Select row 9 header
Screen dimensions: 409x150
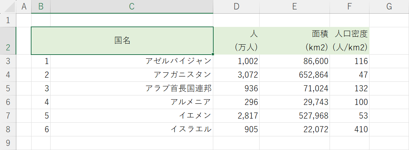pos(8,143)
